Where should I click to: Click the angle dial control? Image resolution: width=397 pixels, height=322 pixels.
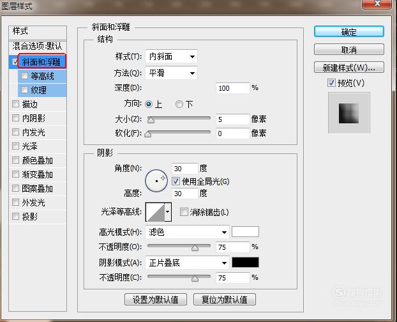tap(156, 181)
